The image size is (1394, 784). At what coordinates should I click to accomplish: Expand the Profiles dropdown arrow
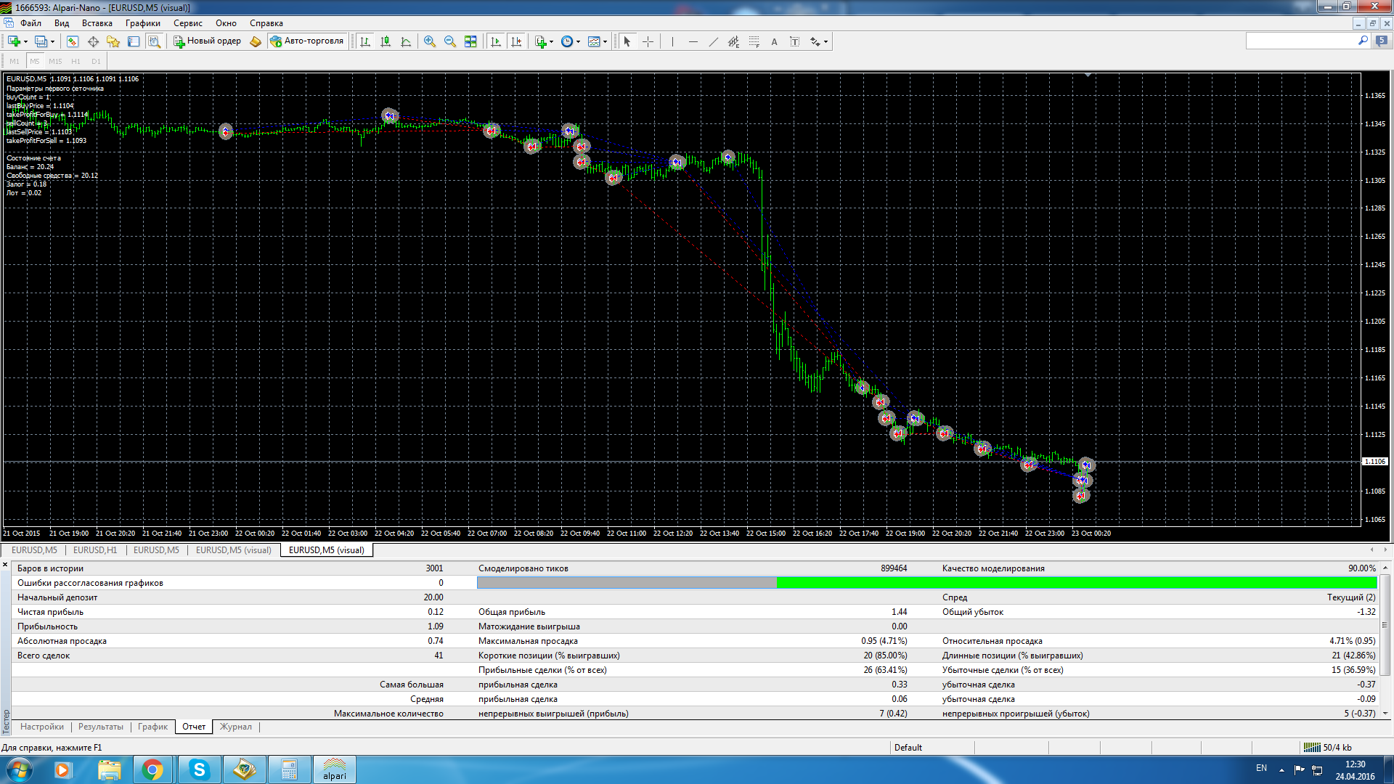coord(52,41)
